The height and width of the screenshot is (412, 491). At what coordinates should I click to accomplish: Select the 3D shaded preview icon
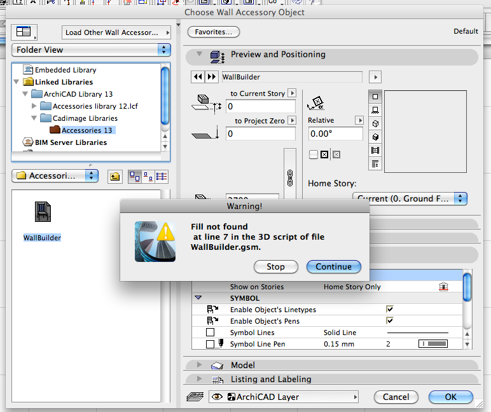point(375,137)
